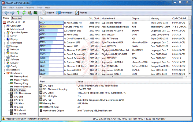Click the horizontal scrollbar of results list
The height and width of the screenshot is (122, 193).
(x=113, y=77)
